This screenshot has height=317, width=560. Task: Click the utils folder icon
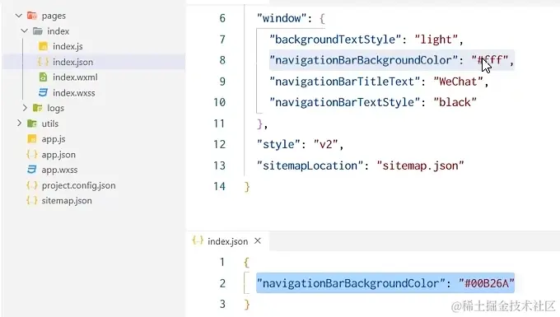tap(32, 124)
